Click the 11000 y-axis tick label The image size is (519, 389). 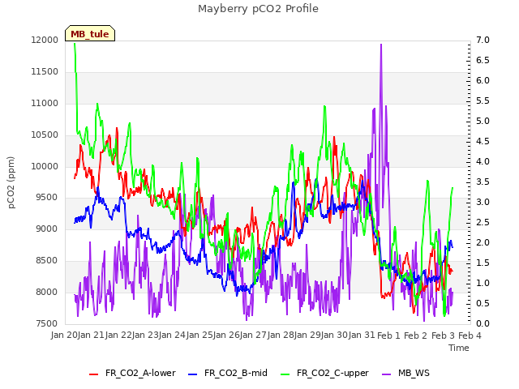(x=45, y=103)
